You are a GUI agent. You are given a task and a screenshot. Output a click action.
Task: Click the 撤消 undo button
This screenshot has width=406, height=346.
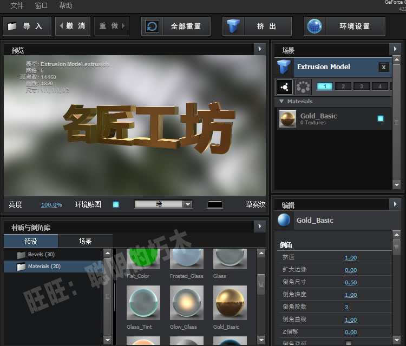[x=73, y=26]
